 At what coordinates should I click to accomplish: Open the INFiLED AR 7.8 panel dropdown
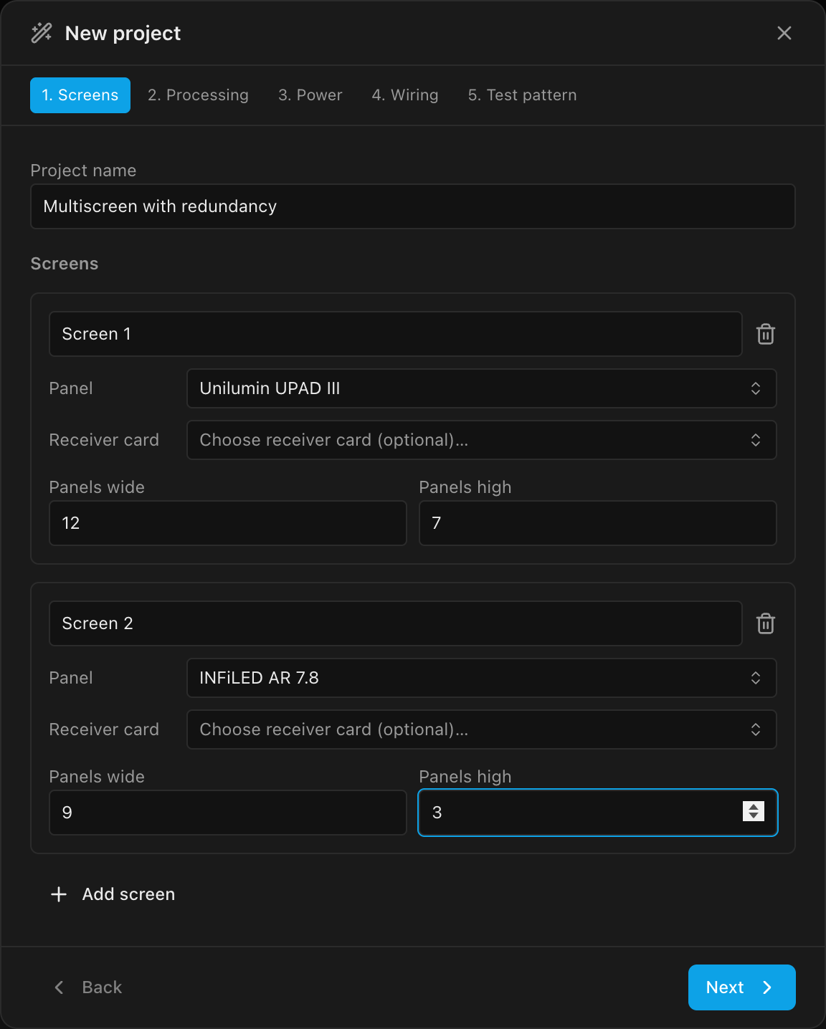coord(482,678)
